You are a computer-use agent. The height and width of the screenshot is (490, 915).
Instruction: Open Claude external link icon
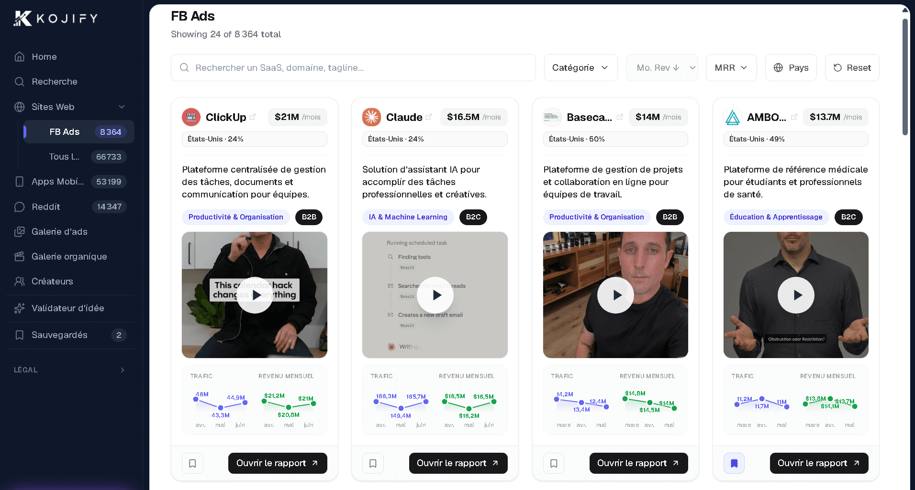point(429,117)
